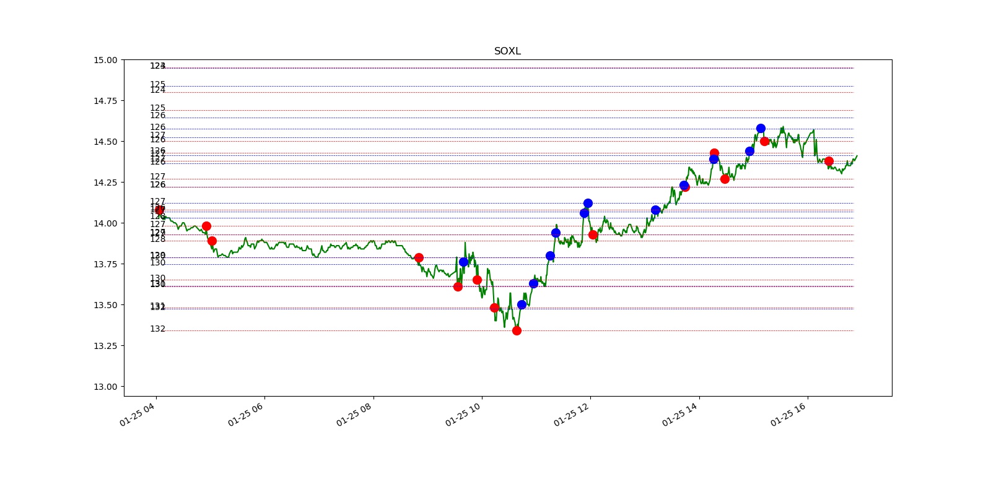Select the 14.00 y-axis tick label

click(x=105, y=223)
